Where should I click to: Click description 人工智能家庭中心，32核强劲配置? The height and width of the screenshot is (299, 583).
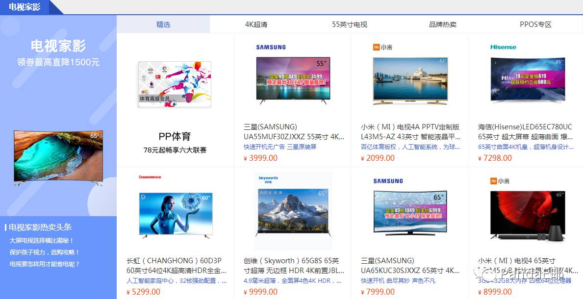click(x=176, y=281)
